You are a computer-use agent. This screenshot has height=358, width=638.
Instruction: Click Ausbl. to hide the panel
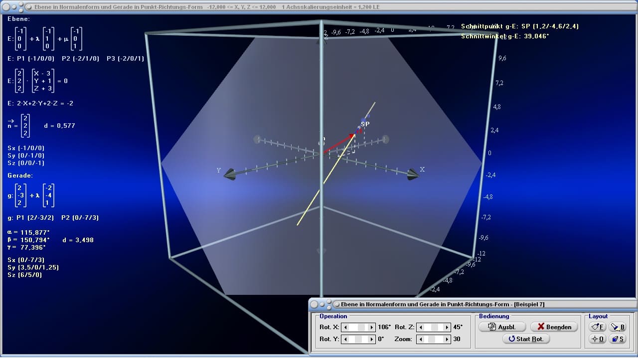[502, 327]
